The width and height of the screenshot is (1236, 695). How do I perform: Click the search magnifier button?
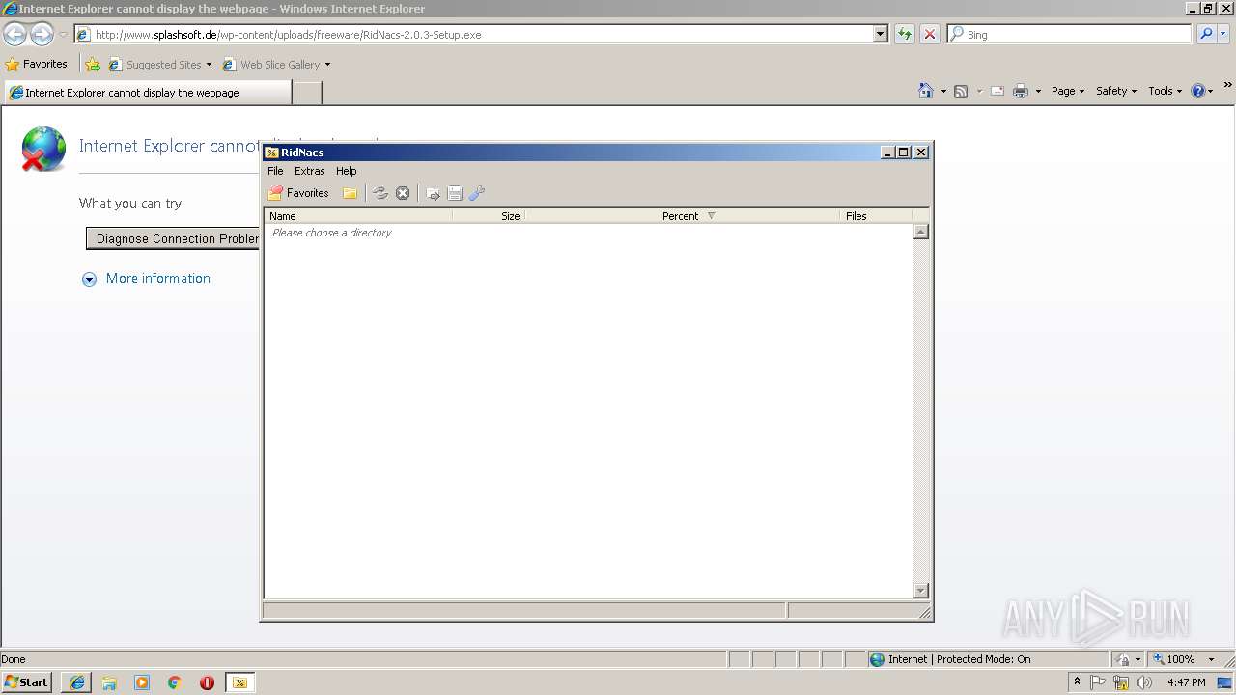pos(1206,34)
